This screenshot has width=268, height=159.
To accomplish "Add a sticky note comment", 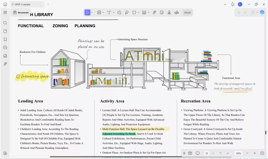I will [x=119, y=12].
